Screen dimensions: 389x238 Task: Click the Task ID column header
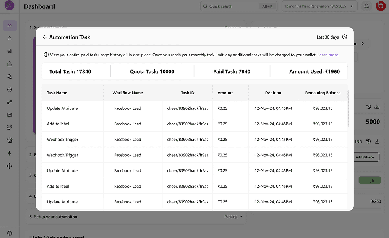pyautogui.click(x=188, y=93)
